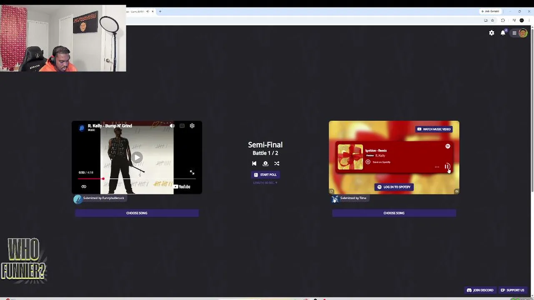Choose song submitted by Funnybullknuck

pos(137,213)
